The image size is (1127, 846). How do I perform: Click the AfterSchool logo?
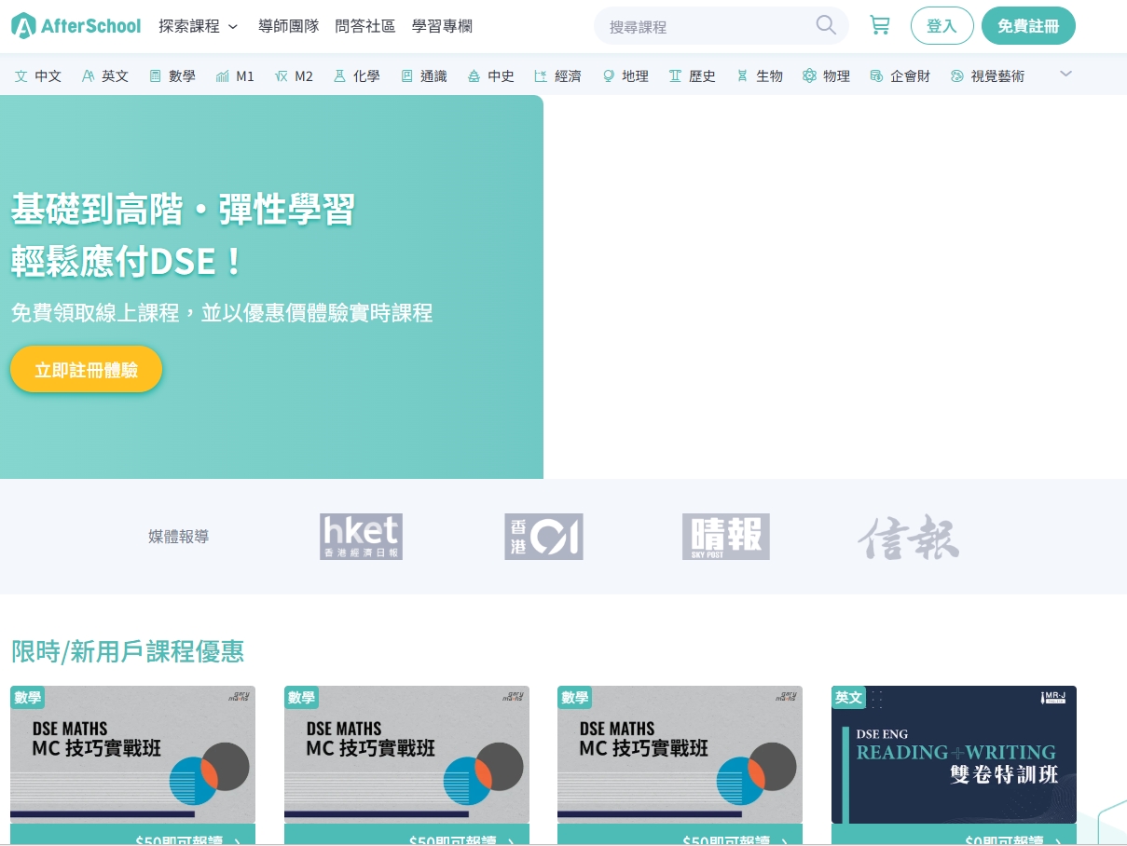pyautogui.click(x=76, y=26)
